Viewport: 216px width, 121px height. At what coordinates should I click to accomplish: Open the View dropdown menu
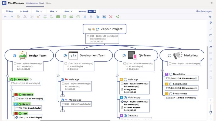pyautogui.click(x=53, y=11)
